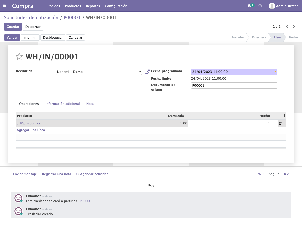Click Enviar mensaje
Screen dimensions: 302x226
coord(25,174)
